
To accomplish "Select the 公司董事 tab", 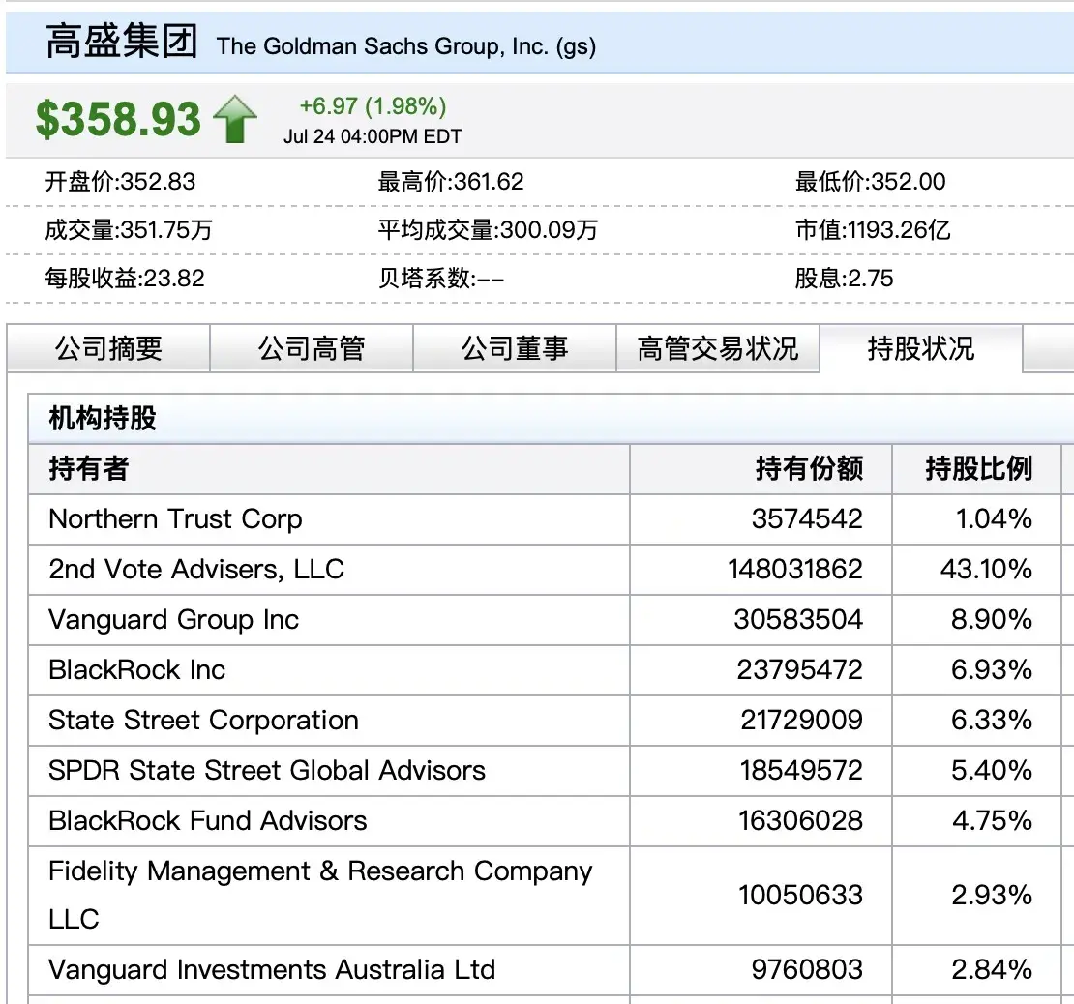I will click(x=514, y=348).
